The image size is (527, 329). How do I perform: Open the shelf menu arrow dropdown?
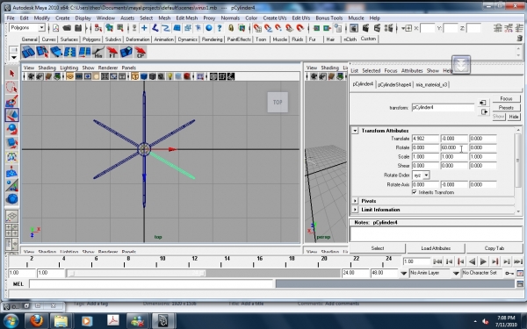tap(14, 57)
